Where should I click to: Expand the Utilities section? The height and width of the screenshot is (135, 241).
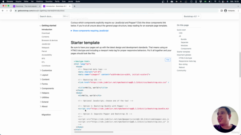tap(44, 97)
